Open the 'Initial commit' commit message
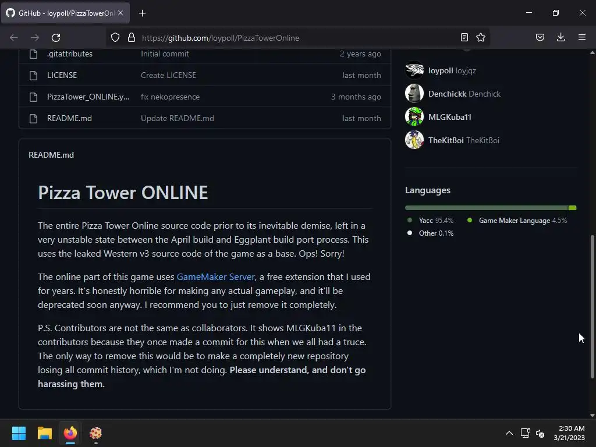This screenshot has height=447, width=596. click(165, 54)
